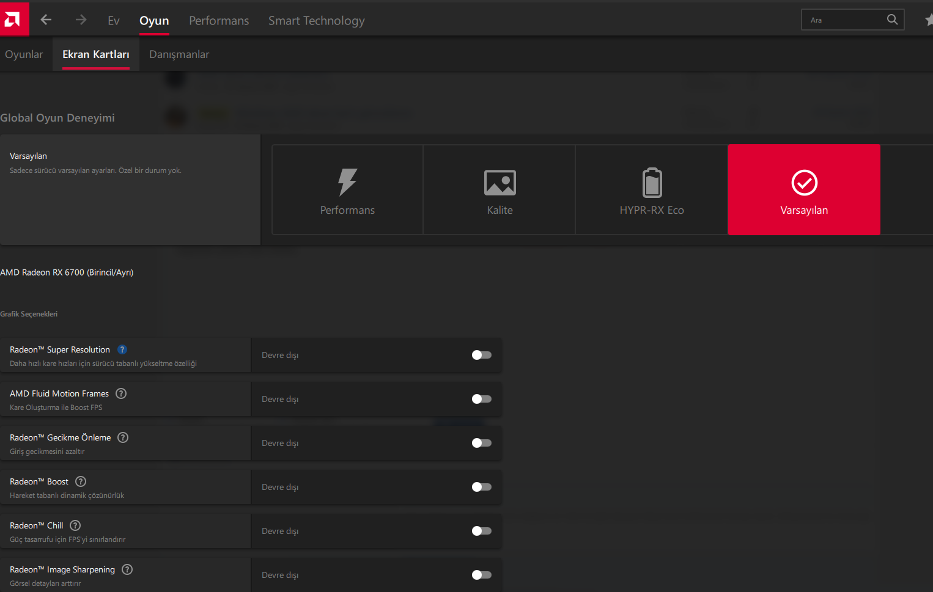Turn on AMD Fluid Motion Frames
Image resolution: width=933 pixels, height=592 pixels.
click(482, 399)
